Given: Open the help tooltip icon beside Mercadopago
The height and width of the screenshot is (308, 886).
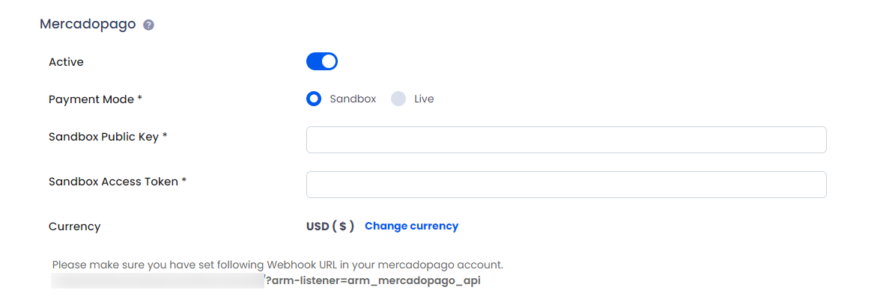Looking at the screenshot, I should pyautogui.click(x=148, y=25).
